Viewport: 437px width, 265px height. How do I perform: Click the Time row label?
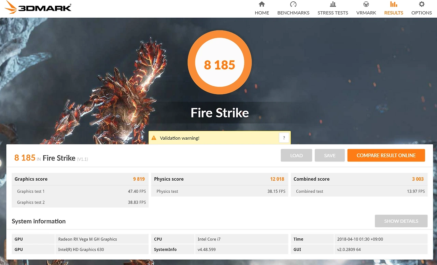pos(298,239)
